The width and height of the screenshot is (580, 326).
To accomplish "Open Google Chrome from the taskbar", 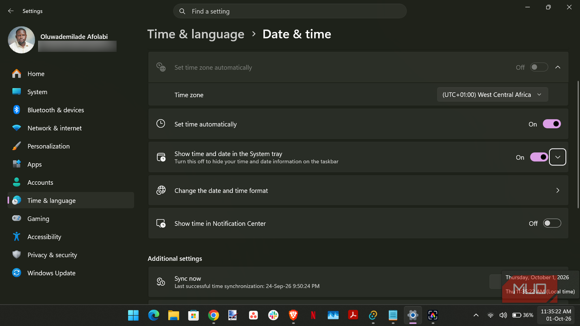I will tap(213, 315).
